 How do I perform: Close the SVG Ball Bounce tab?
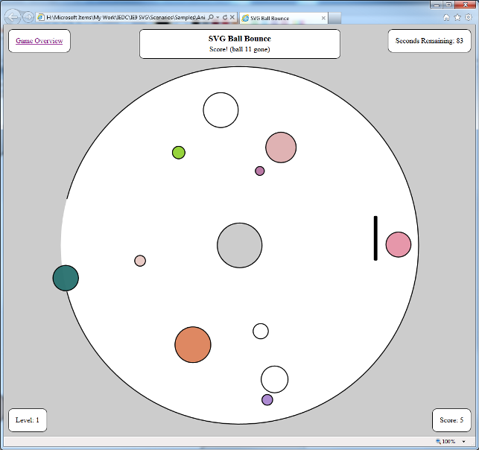(323, 18)
